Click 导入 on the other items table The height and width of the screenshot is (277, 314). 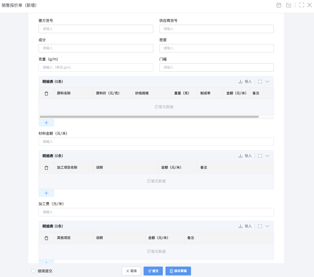245,226
